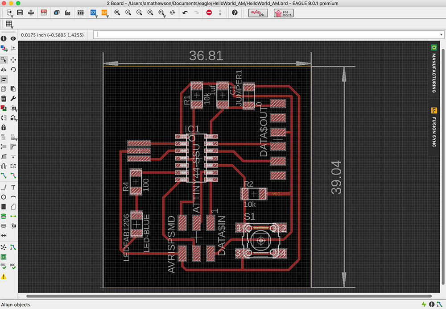Switch to schematic with SCH icon
Image resolution: width=446 pixels, height=309 pixels.
coord(44,13)
